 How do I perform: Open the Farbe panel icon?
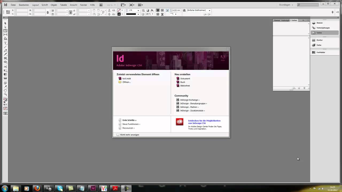point(314,45)
